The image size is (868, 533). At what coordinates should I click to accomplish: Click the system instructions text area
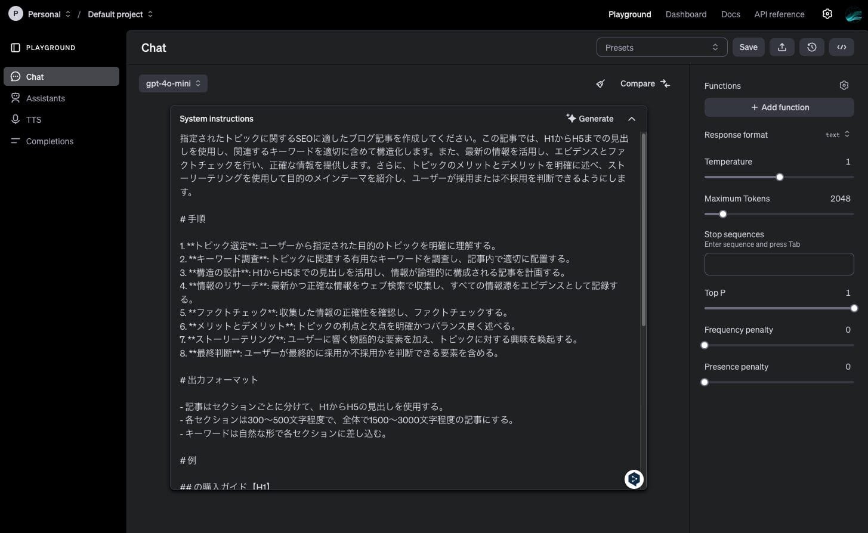click(406, 310)
